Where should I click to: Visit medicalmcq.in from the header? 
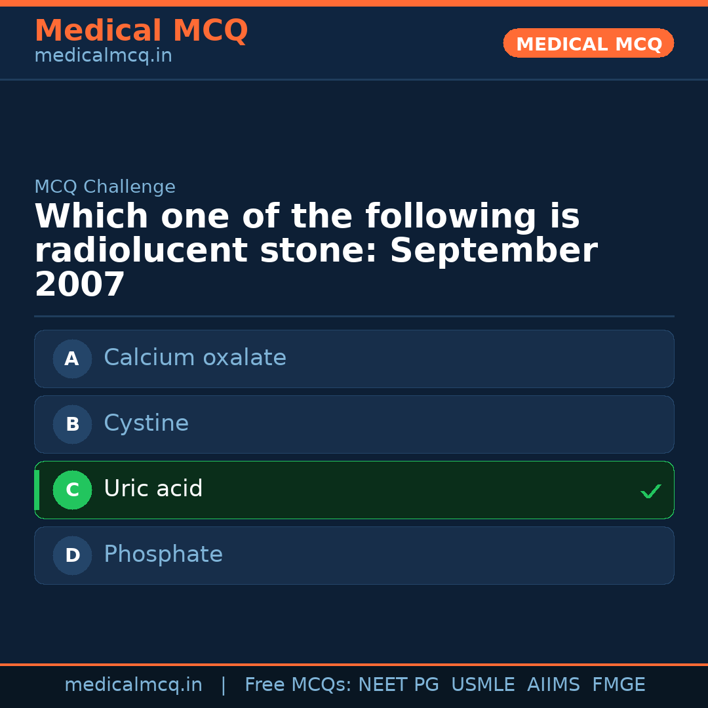(102, 56)
